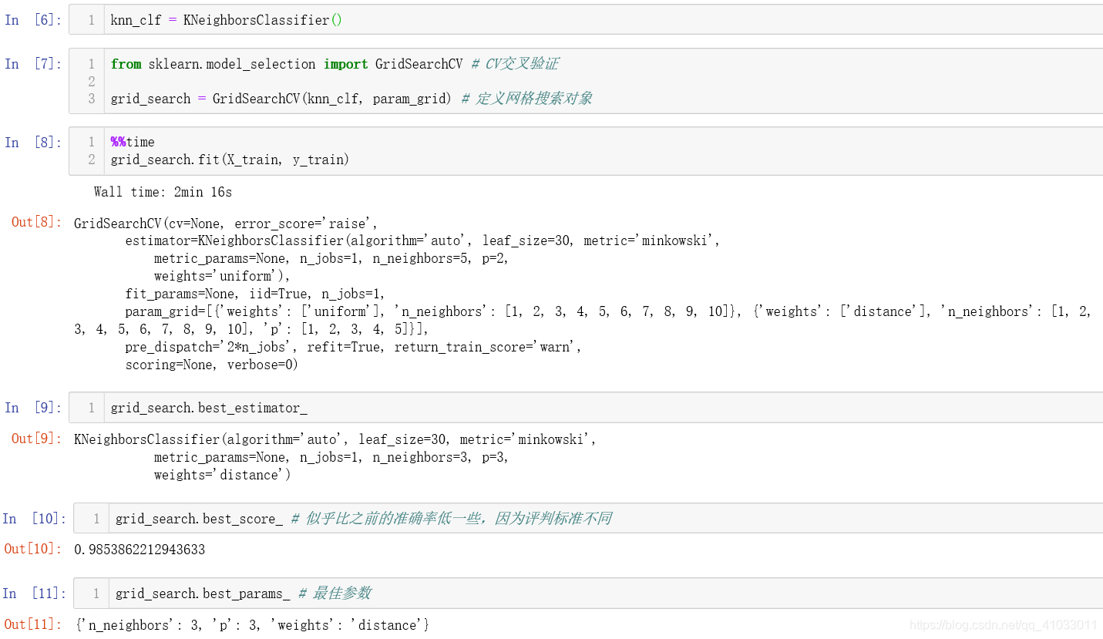Click the weights='distance') line in Out[9]

point(223,475)
